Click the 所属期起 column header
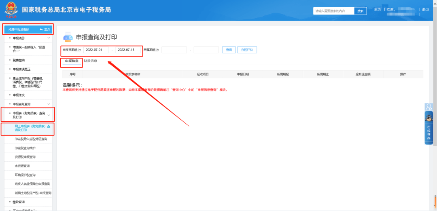The width and height of the screenshot is (437, 211). coord(283,74)
